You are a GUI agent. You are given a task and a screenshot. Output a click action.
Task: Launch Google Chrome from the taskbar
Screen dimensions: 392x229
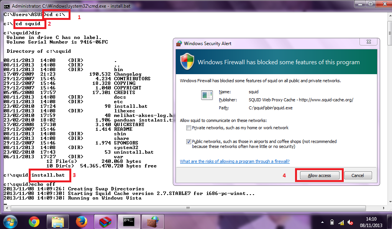click(34, 222)
